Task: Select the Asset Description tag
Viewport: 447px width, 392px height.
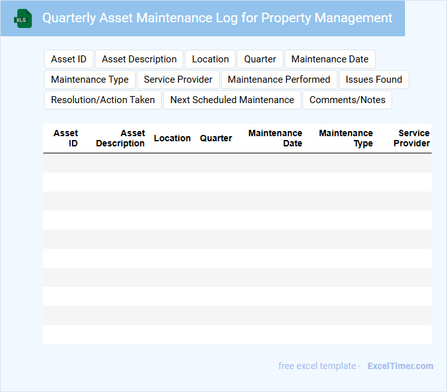Action: coord(139,59)
